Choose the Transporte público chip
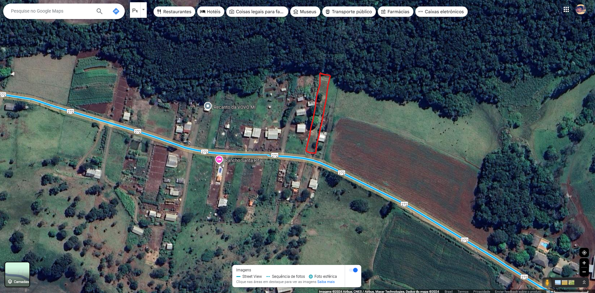 coord(349,12)
